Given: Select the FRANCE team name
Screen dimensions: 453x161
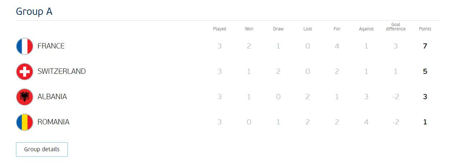Looking at the screenshot, I should coord(51,46).
